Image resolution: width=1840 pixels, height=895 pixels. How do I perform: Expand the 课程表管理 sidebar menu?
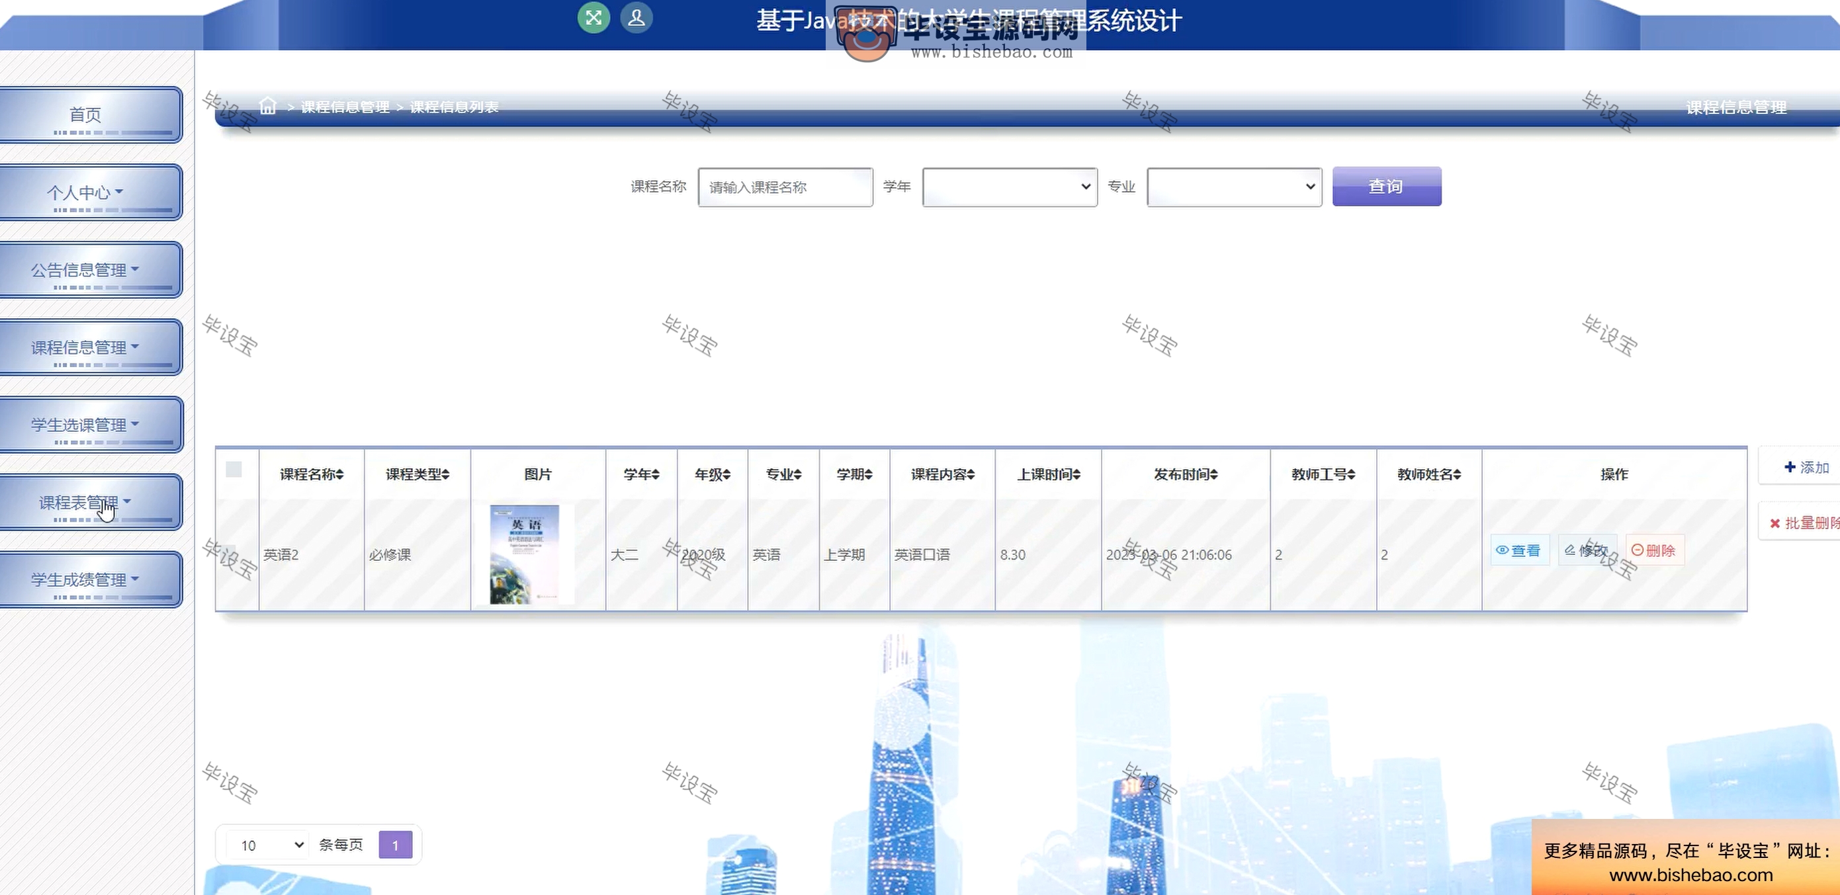coord(90,502)
